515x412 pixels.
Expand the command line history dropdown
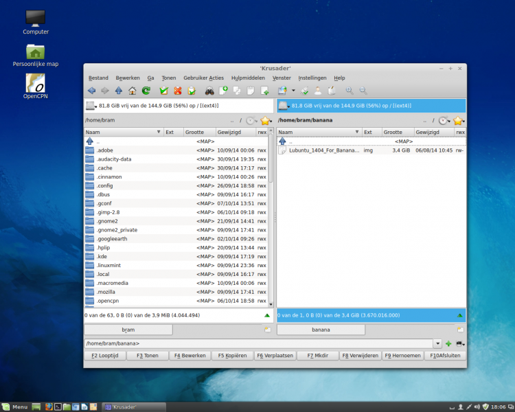click(437, 343)
